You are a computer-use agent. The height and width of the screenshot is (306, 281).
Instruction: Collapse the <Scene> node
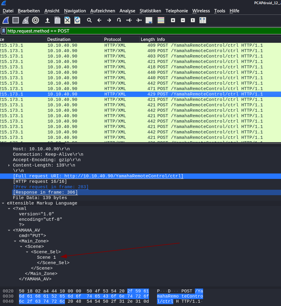point(21,247)
